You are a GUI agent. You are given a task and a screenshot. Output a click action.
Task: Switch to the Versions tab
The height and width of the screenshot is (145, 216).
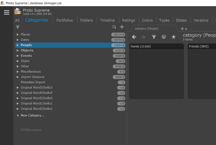tap(201, 20)
